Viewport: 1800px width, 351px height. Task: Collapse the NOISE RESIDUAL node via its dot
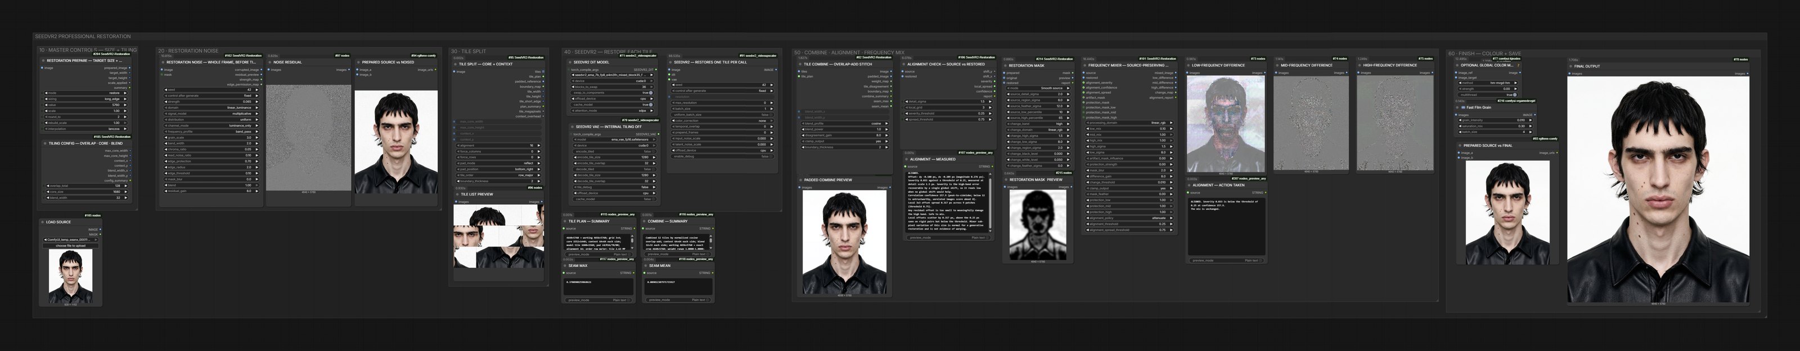pos(271,62)
